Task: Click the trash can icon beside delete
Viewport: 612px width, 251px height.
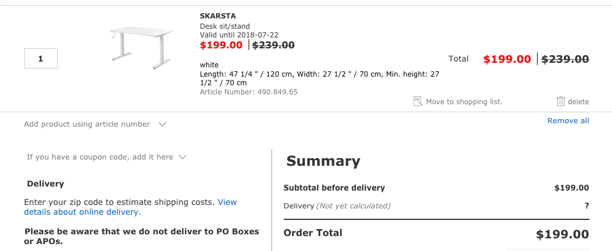Action: (561, 101)
